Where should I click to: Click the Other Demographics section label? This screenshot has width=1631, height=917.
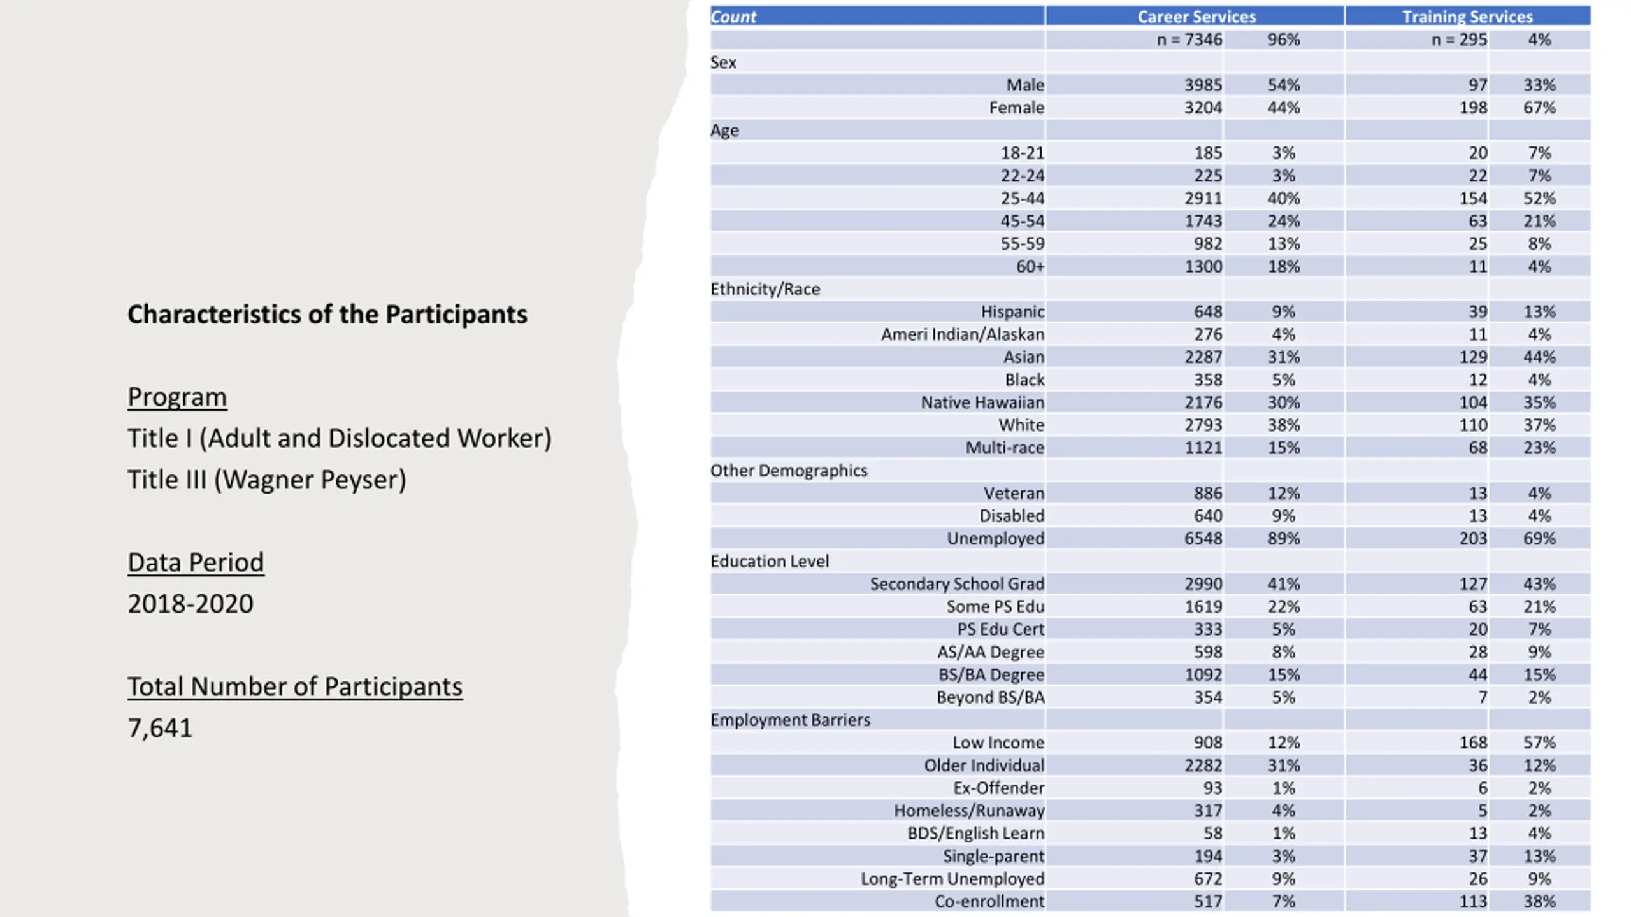[x=789, y=471]
